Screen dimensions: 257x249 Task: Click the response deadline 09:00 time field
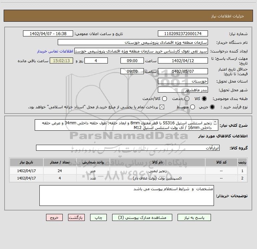click(x=132, y=61)
